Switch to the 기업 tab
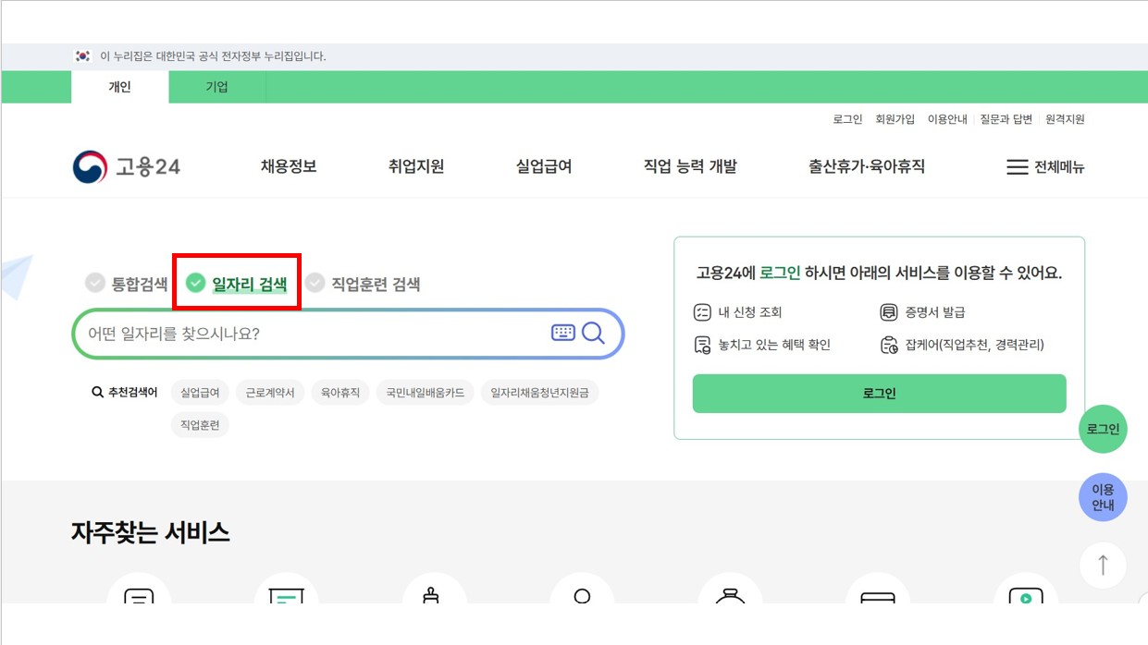The width and height of the screenshot is (1148, 645). click(x=217, y=87)
